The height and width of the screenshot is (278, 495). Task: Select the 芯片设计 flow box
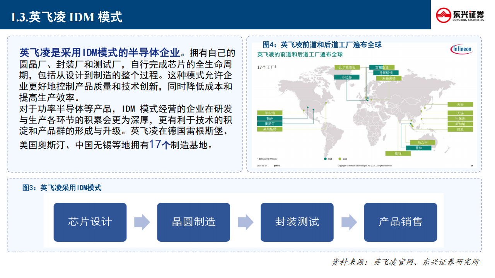90,222
